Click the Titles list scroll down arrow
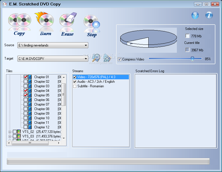The width and height of the screenshot is (222, 172). [x=64, y=138]
